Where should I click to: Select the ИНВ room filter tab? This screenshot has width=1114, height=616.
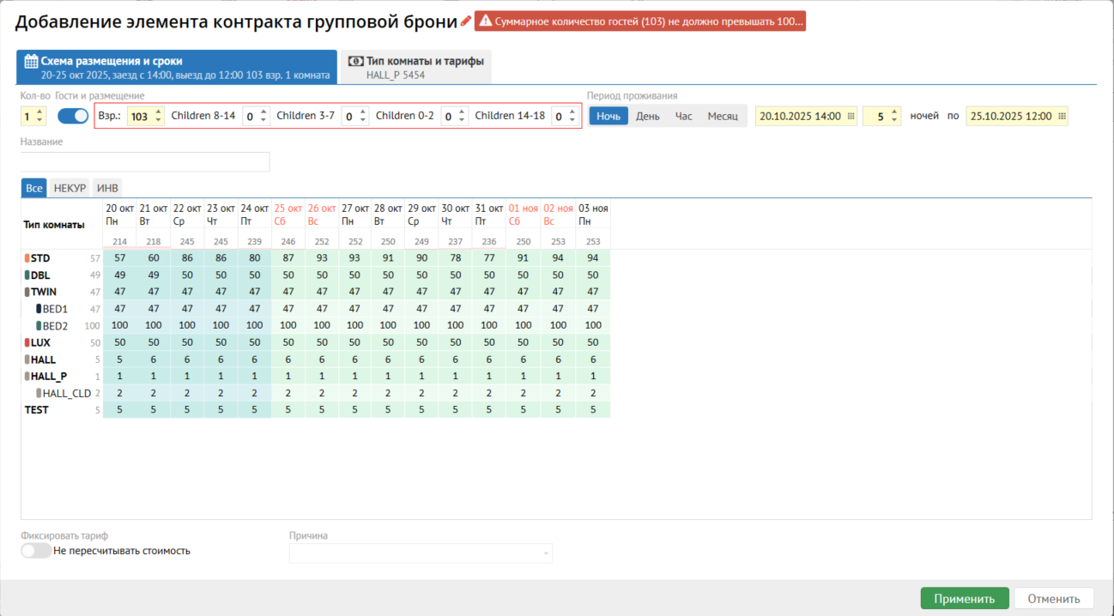click(x=107, y=188)
